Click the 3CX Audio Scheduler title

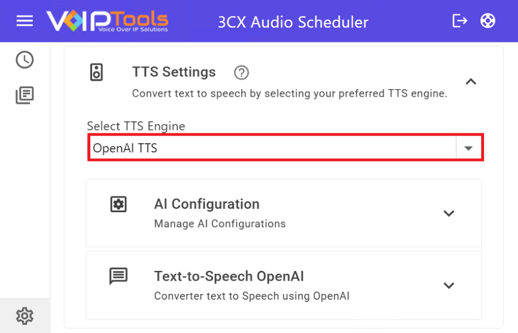[x=293, y=22]
